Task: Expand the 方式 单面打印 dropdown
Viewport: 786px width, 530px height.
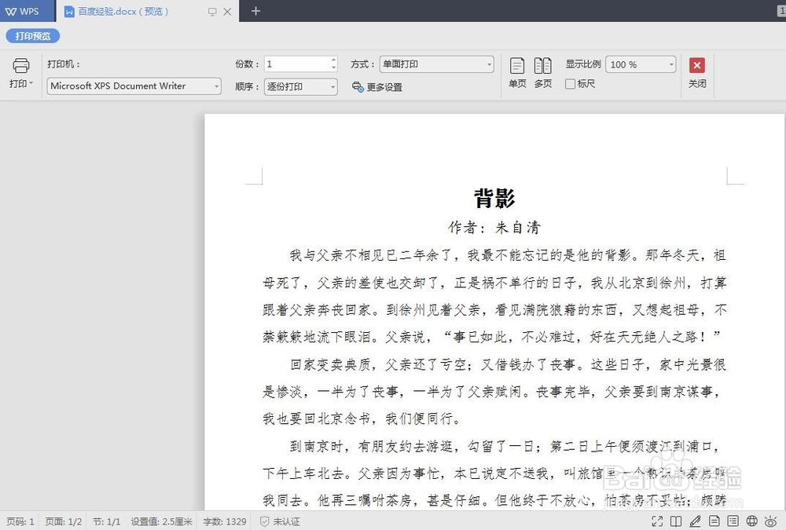Action: [489, 64]
